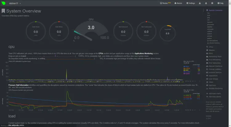
Task: Open this wikipedia article link
Action: coord(16,125)
